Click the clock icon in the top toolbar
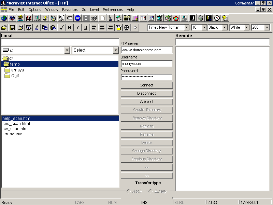The image size is (273, 205). (217, 18)
